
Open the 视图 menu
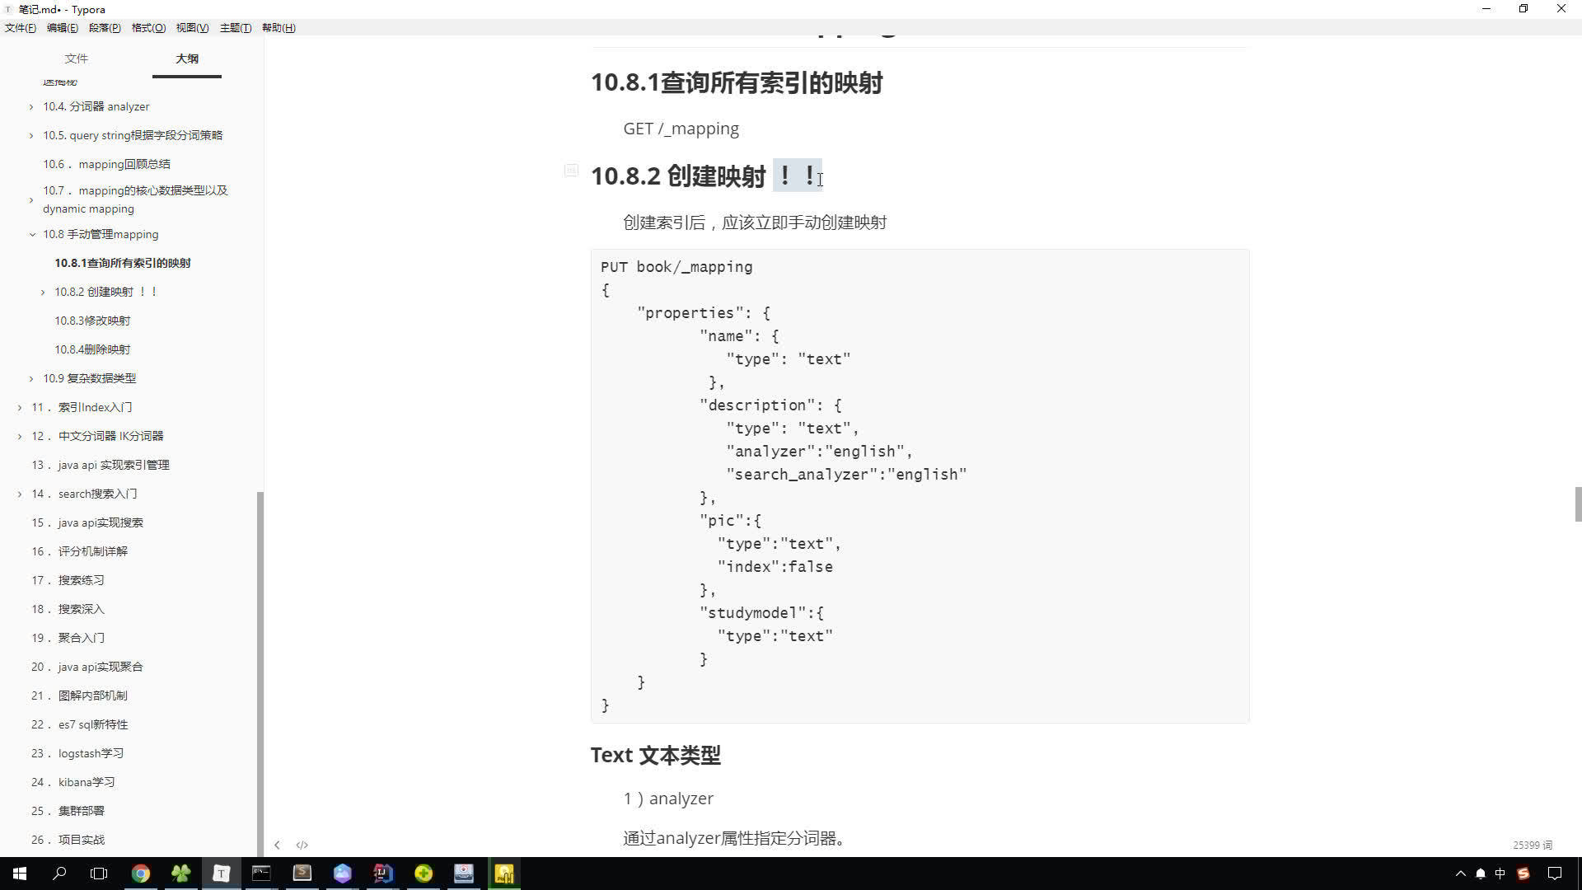193,27
